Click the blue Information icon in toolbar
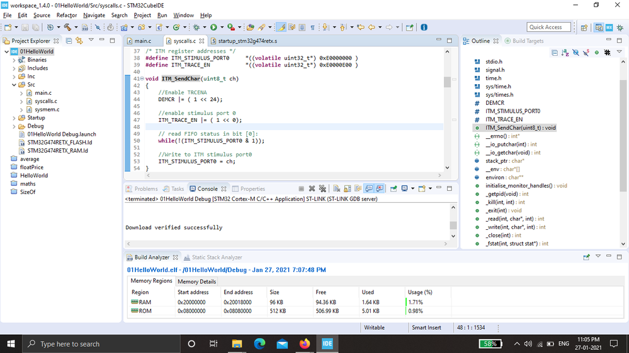 (424, 27)
